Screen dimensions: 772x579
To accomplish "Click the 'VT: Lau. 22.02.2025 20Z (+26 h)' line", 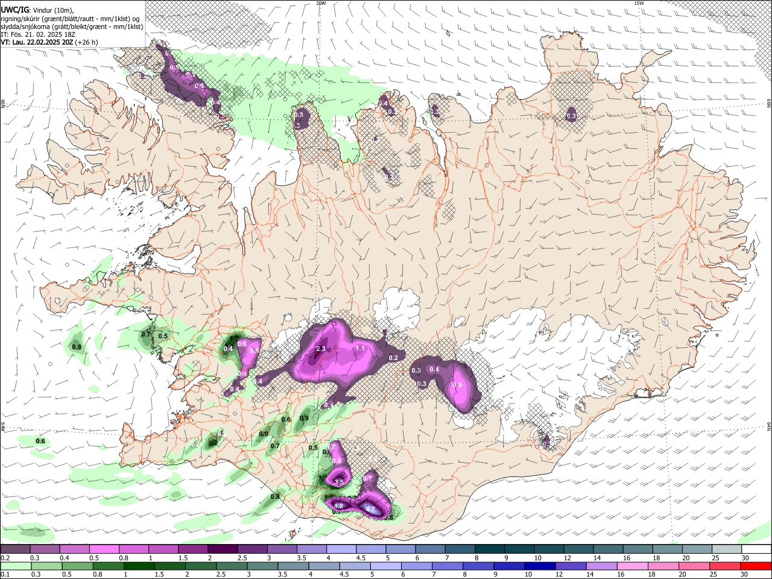I will point(49,42).
